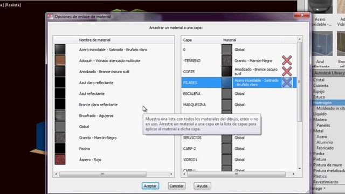Open Madera category in library
345x194 pixels.
(320, 120)
